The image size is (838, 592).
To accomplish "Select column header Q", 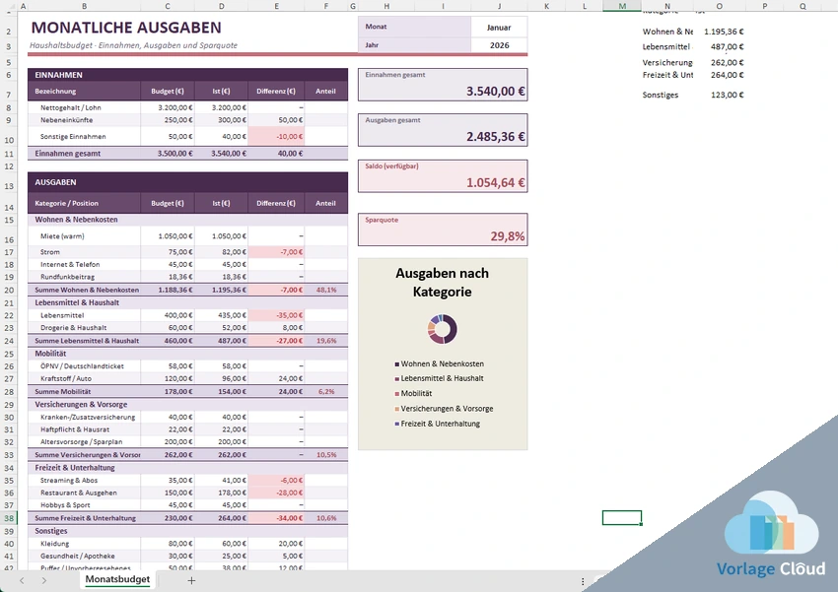I will pyautogui.click(x=803, y=6).
